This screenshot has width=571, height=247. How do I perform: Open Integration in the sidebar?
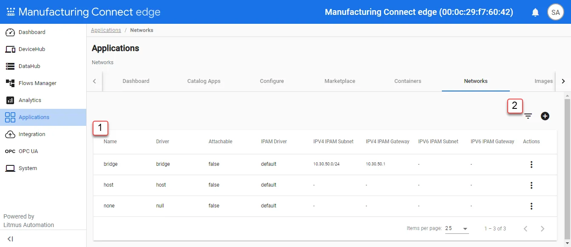pyautogui.click(x=43, y=134)
